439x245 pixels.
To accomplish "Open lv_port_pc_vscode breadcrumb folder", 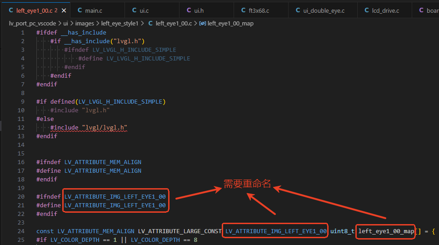I will tap(32, 24).
